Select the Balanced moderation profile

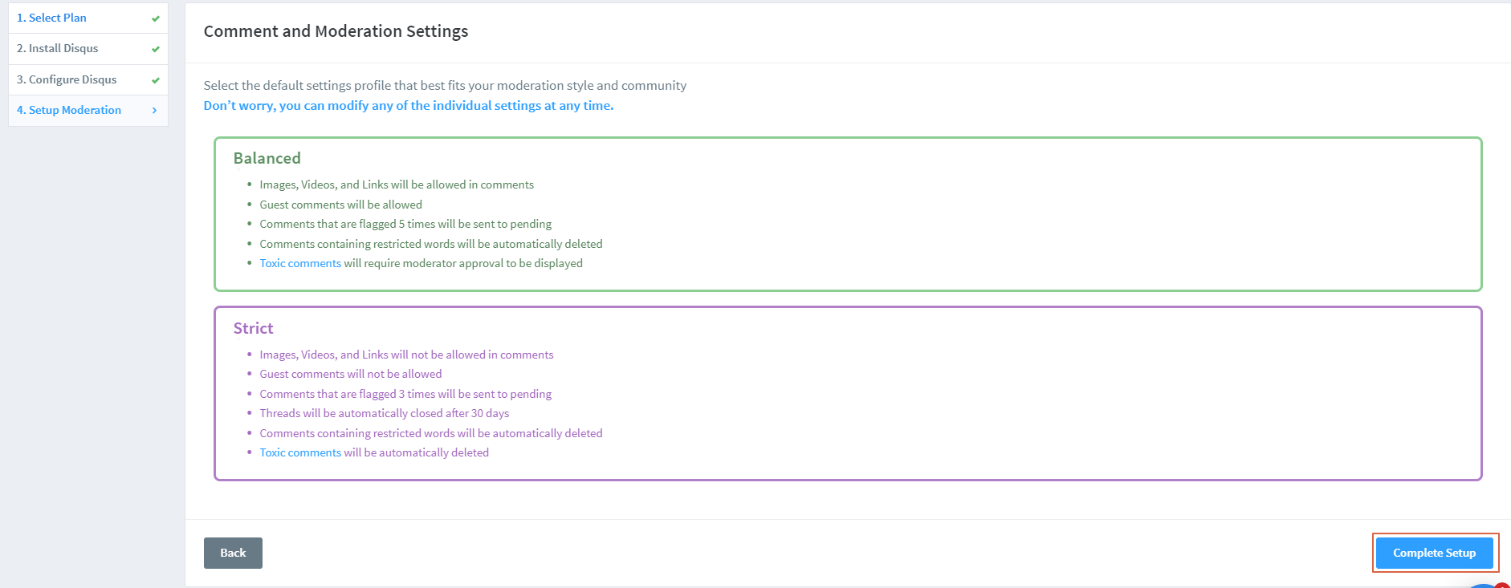[848, 213]
